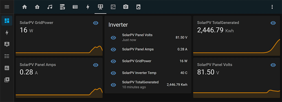Click the large 81.50 V card reading

click(x=208, y=72)
